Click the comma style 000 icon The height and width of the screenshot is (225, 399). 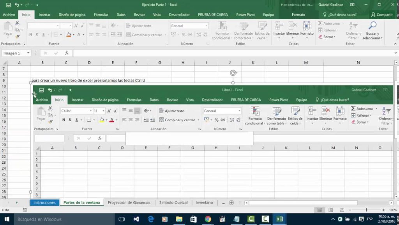tap(190, 35)
